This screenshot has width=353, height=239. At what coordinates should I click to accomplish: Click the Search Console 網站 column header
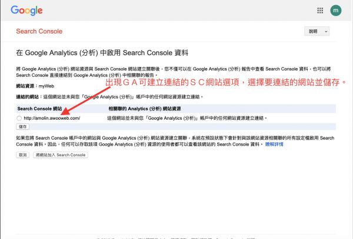pyautogui.click(x=39, y=109)
